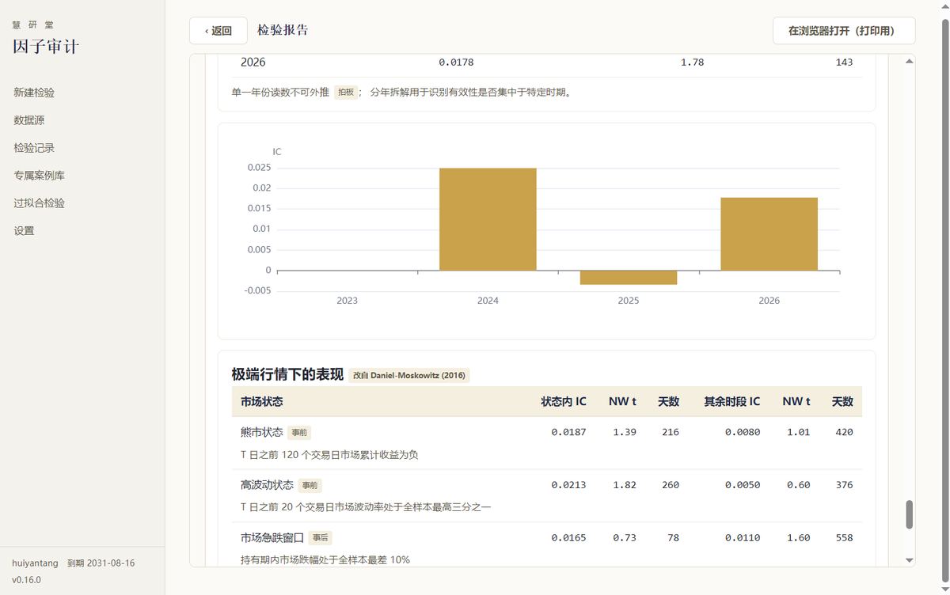This screenshot has width=950, height=595.
Task: Click the 市场状态 column header
Action: pos(261,401)
